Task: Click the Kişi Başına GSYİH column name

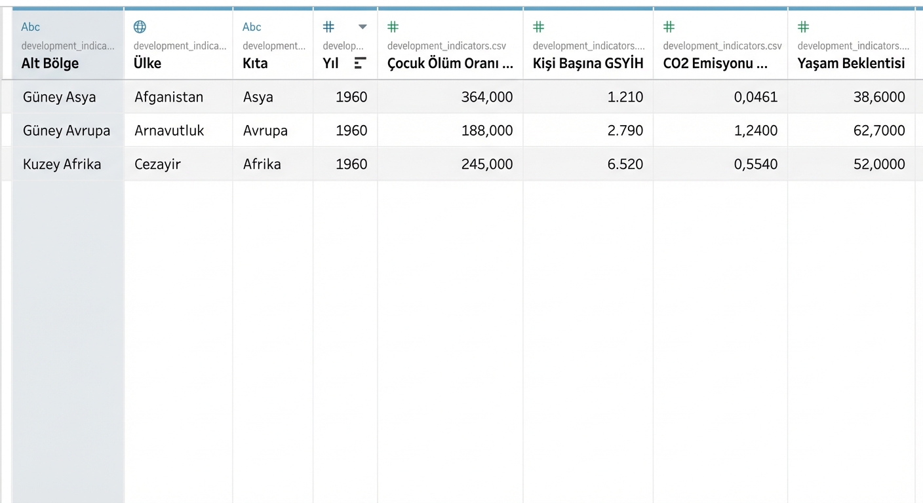Action: [x=587, y=64]
